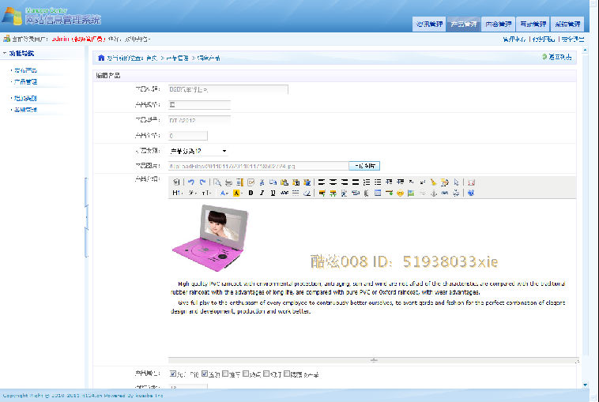Toggle fullscreen editor with the red-frame icon
The image size is (599, 402).
pyautogui.click(x=471, y=182)
